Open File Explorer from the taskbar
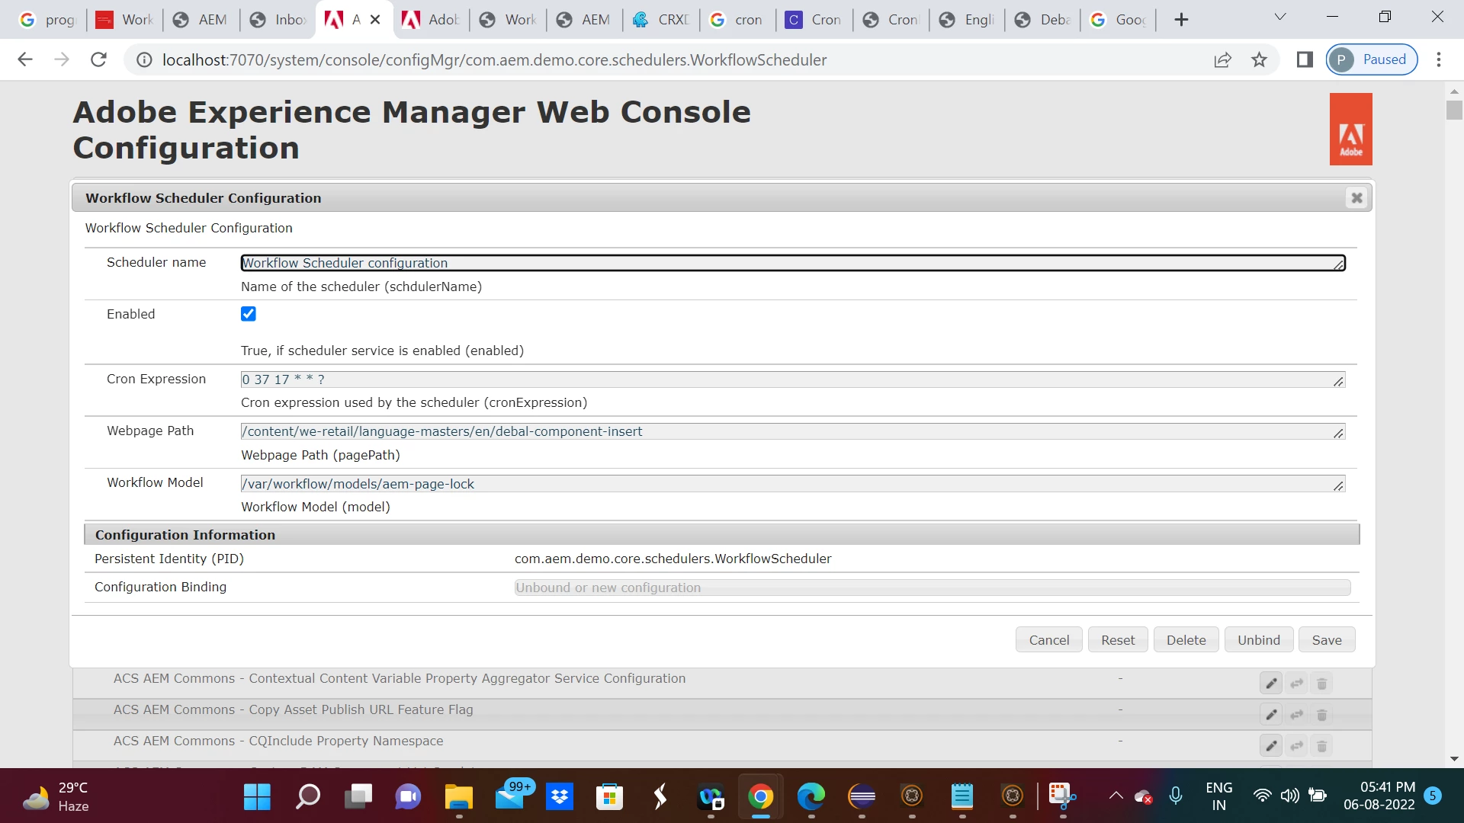The width and height of the screenshot is (1464, 823). pyautogui.click(x=459, y=797)
